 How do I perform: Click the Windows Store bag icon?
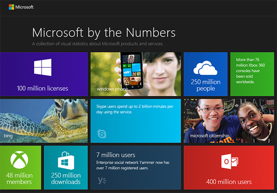pyautogui.click(x=66, y=160)
